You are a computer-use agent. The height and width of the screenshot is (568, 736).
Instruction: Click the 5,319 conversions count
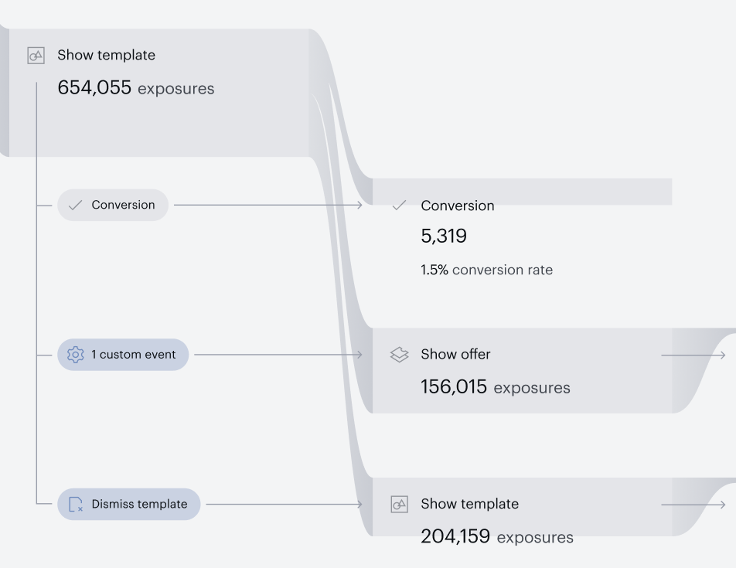[x=444, y=236]
